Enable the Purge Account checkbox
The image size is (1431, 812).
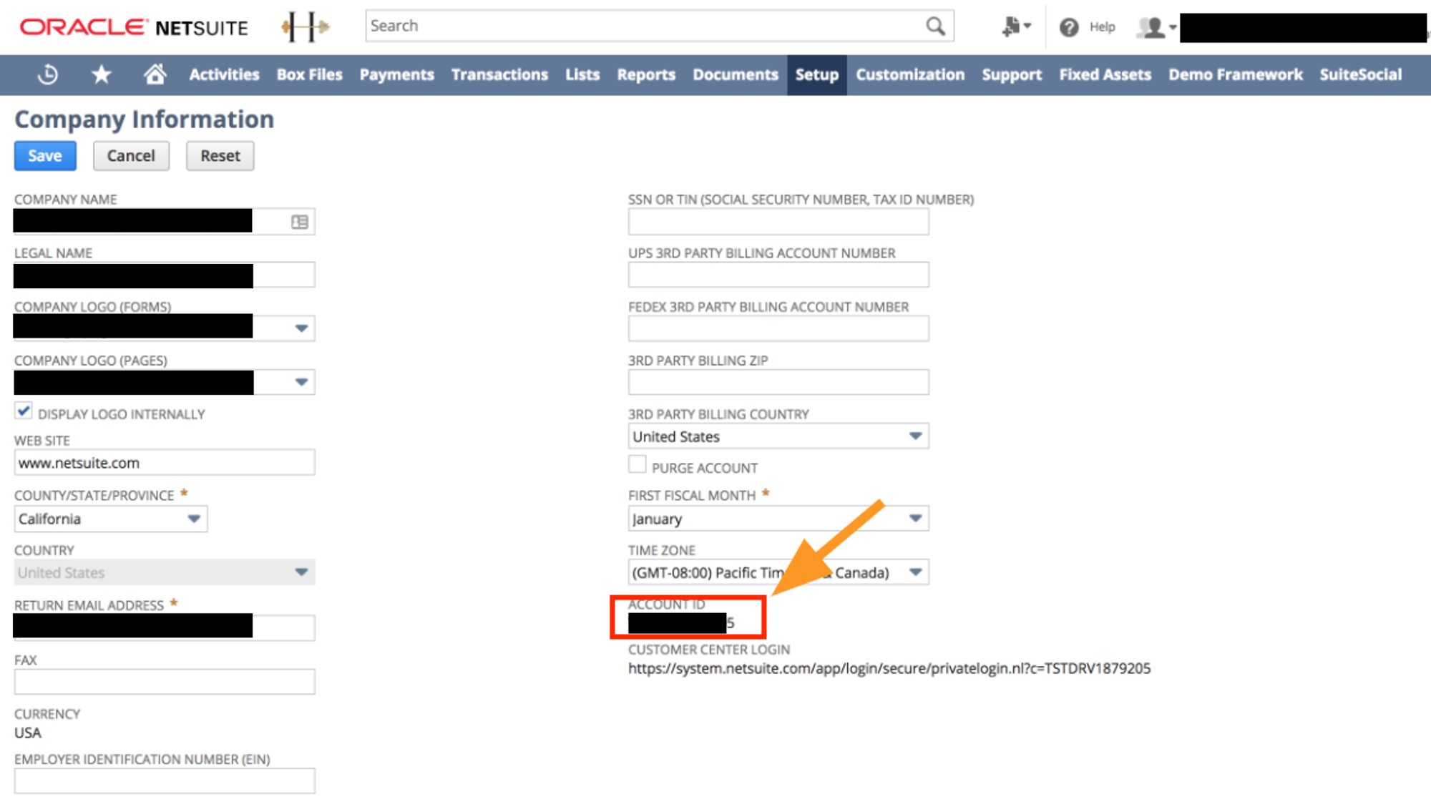point(637,465)
